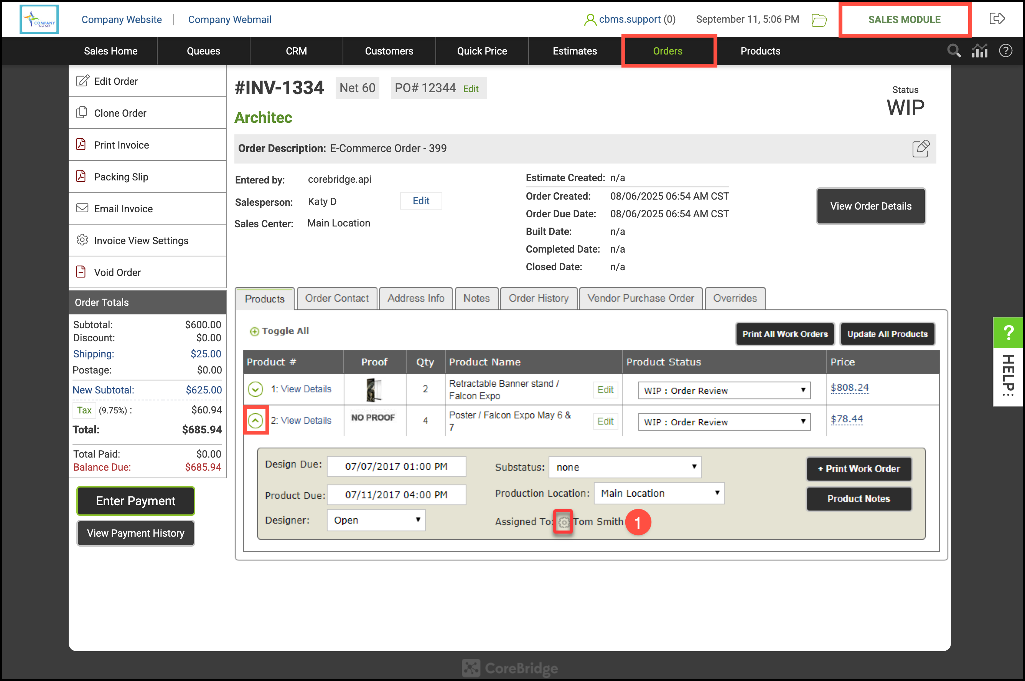Click the Design Due date field
Screen dimensions: 1025x681
pos(396,466)
